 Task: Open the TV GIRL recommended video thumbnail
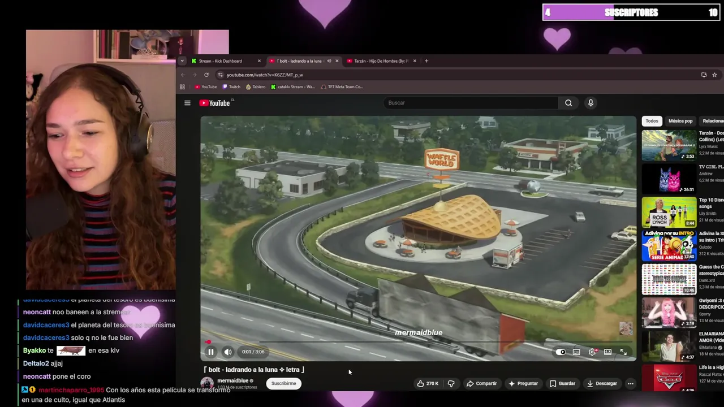coord(669,179)
